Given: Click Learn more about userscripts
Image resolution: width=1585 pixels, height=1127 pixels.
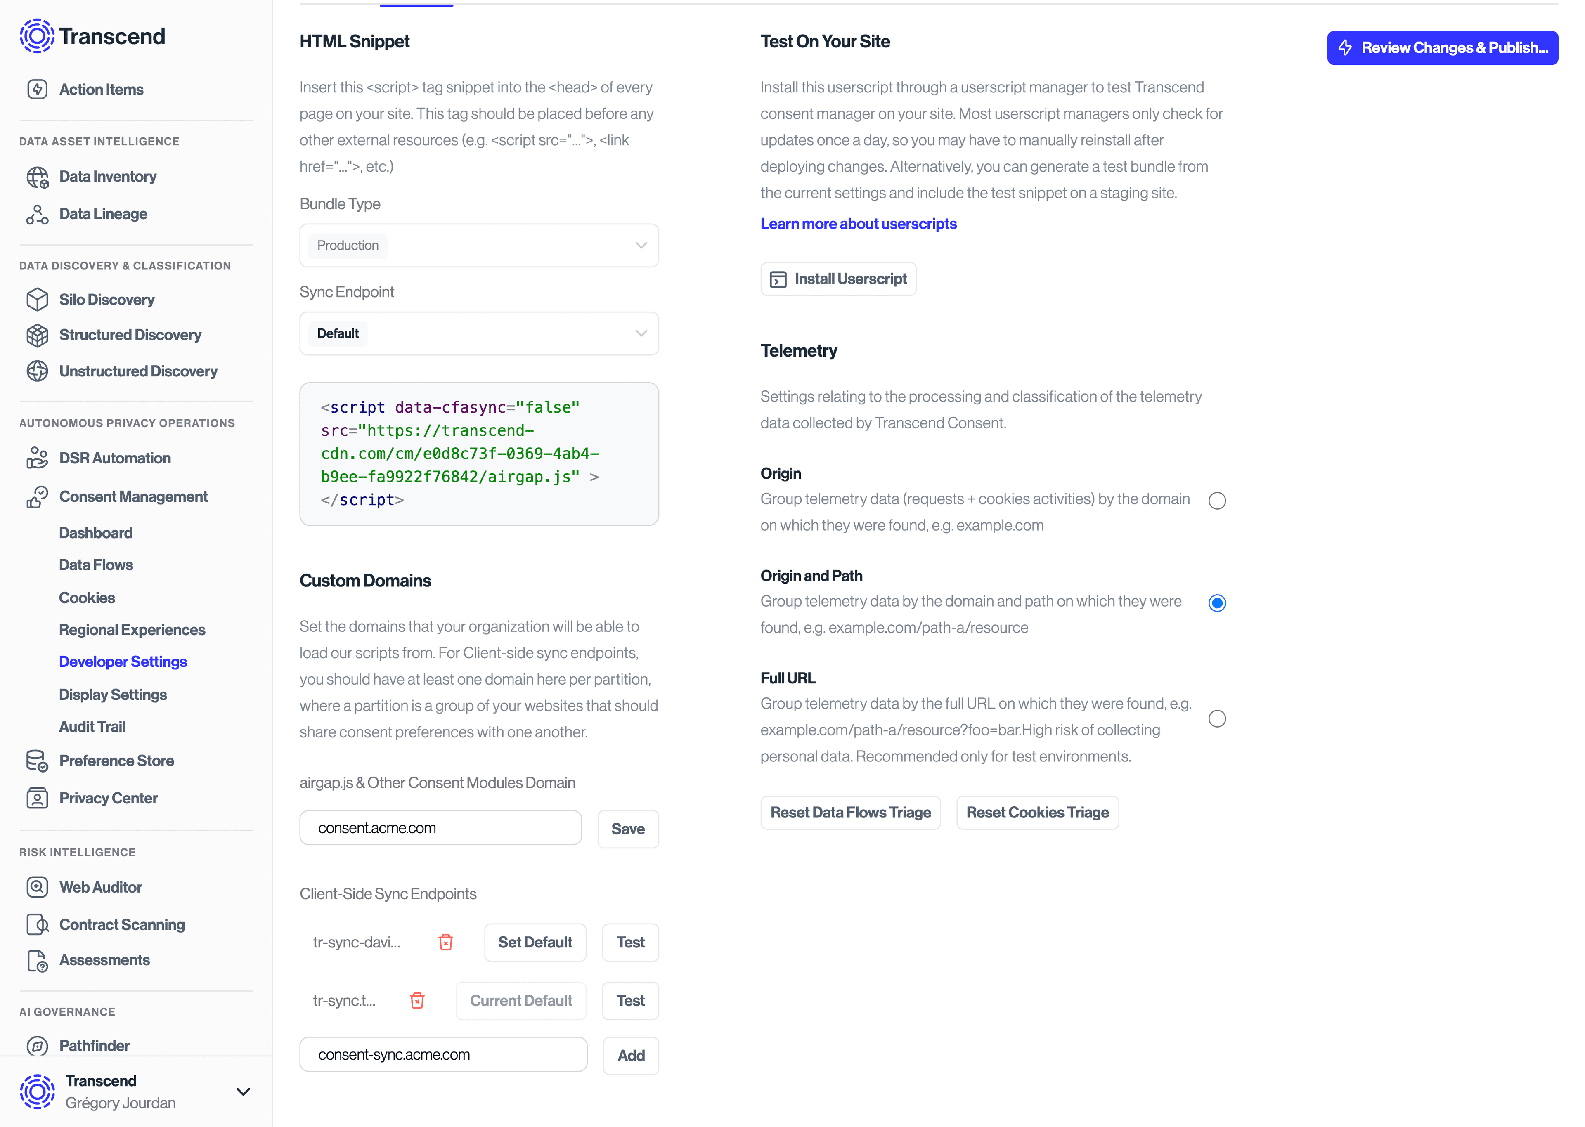Looking at the screenshot, I should pos(859,223).
